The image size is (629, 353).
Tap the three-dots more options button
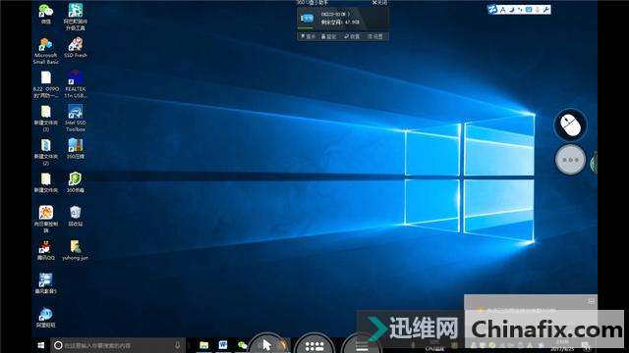pyautogui.click(x=570, y=159)
